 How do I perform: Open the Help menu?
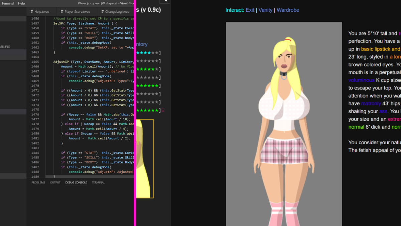click(x=21, y=3)
